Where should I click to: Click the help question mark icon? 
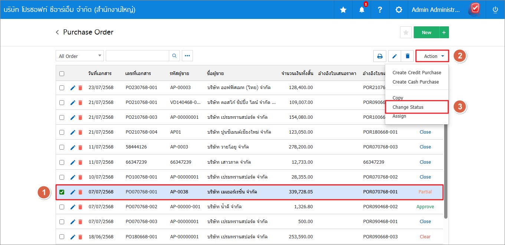point(380,10)
